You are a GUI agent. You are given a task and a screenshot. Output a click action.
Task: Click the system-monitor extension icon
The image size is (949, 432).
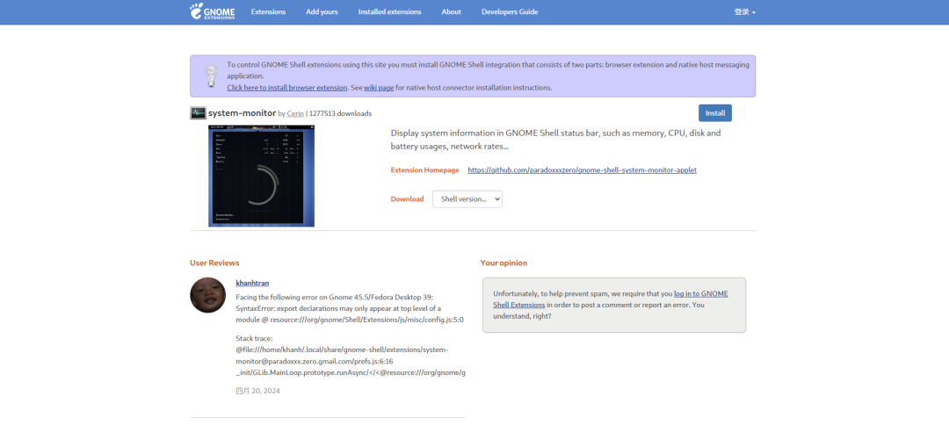click(x=198, y=113)
